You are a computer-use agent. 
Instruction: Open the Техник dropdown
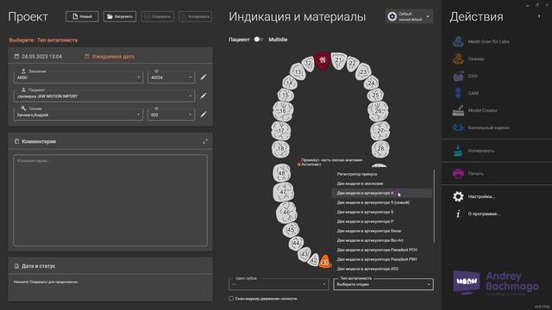[78, 115]
